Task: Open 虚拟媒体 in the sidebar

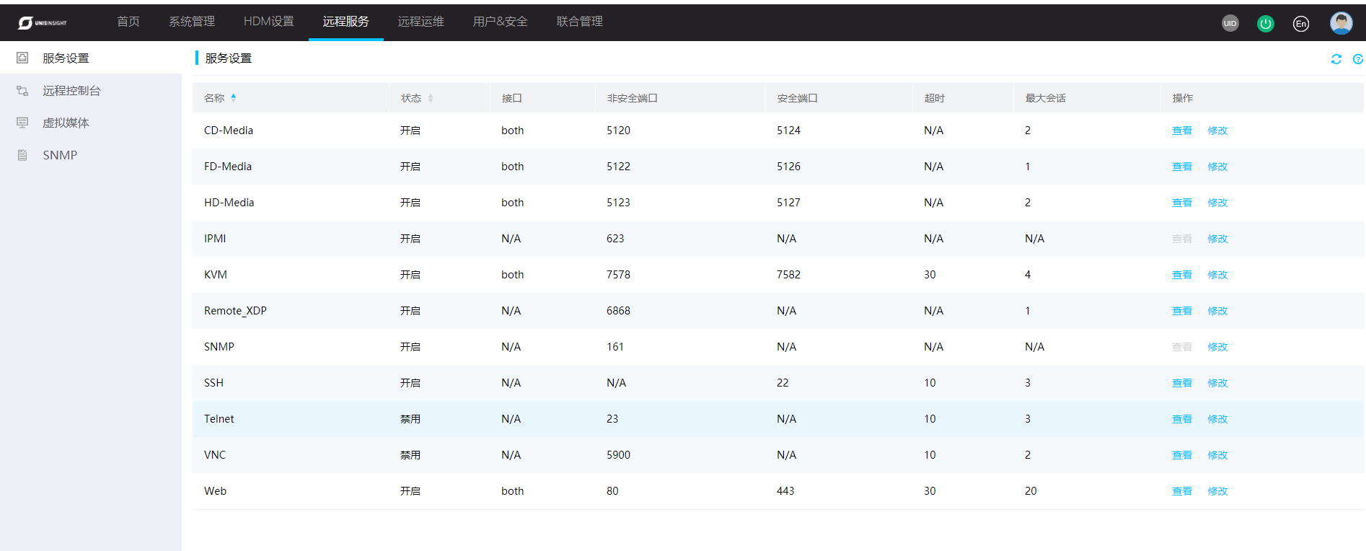Action: tap(66, 123)
